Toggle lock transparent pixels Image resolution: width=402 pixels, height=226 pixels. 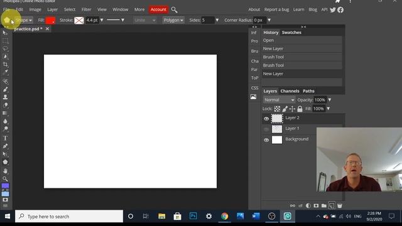277,109
